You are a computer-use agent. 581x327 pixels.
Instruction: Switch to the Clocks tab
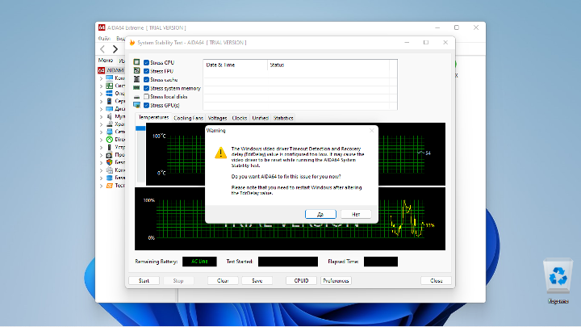[x=240, y=118]
